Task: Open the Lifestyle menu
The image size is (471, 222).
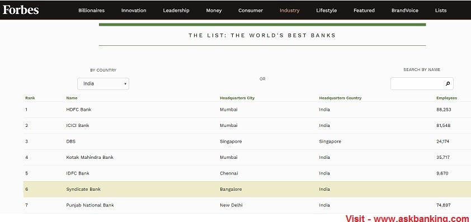Action: [327, 11]
